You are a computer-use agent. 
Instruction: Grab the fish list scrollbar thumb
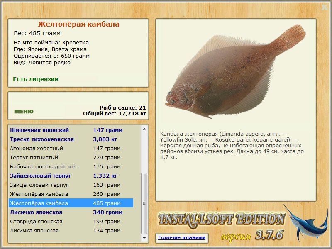(x=144, y=203)
